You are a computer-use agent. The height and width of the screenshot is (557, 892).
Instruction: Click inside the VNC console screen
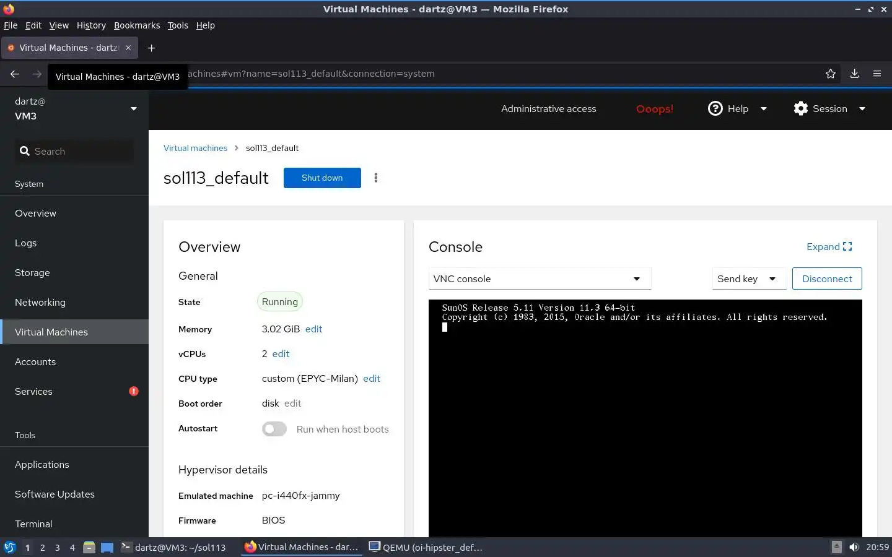(645, 418)
